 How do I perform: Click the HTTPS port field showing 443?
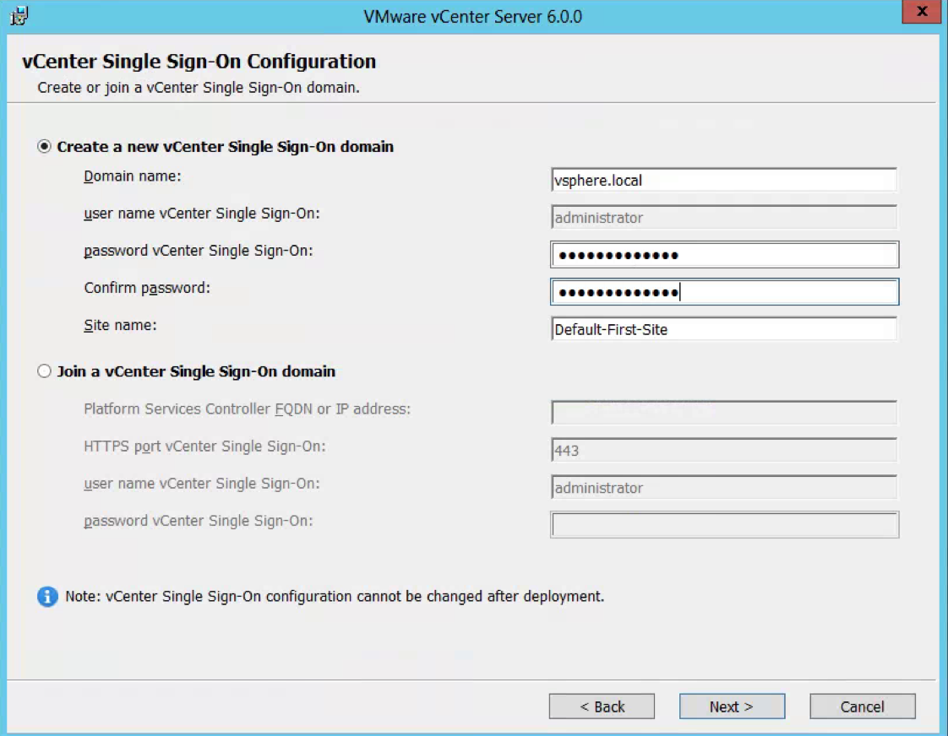pos(724,450)
